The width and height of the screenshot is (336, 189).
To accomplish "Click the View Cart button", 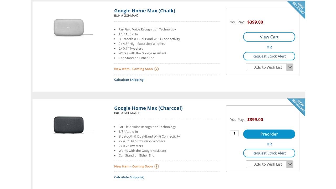I will 269,37.
